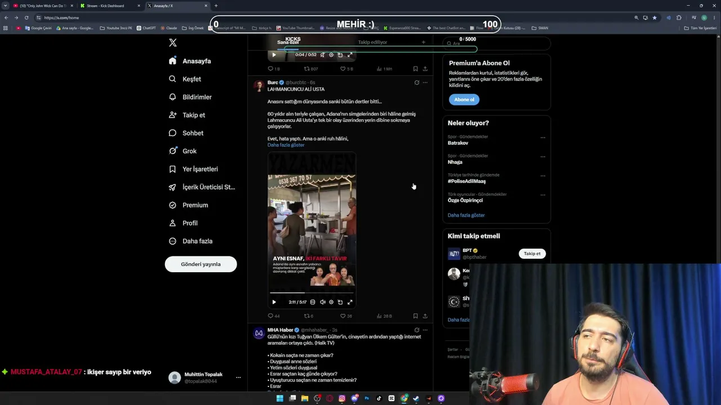
Task: Follow BPT with the Takip et button
Action: 532,254
